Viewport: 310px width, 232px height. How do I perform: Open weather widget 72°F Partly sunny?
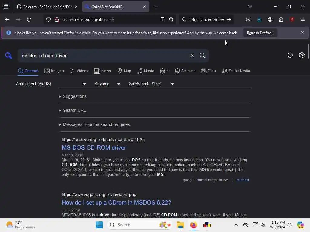tap(21, 225)
